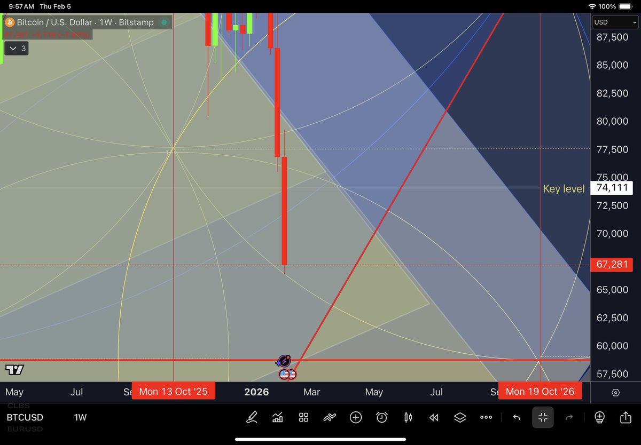Screen dimensions: 641x445
Task: Tap the green market status dot
Action: (x=164, y=22)
